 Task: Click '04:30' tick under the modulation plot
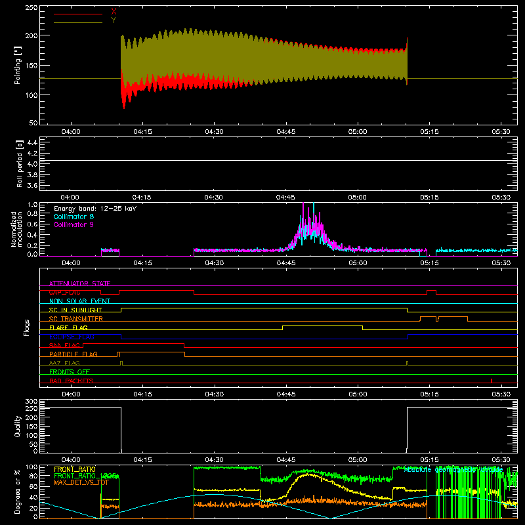[x=215, y=263]
